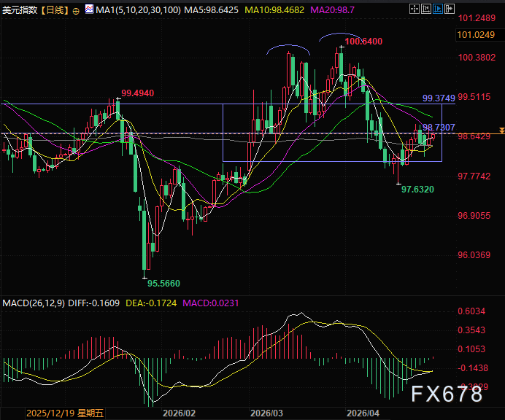
Task: Click the 100.6400 high price label
Action: [363, 42]
